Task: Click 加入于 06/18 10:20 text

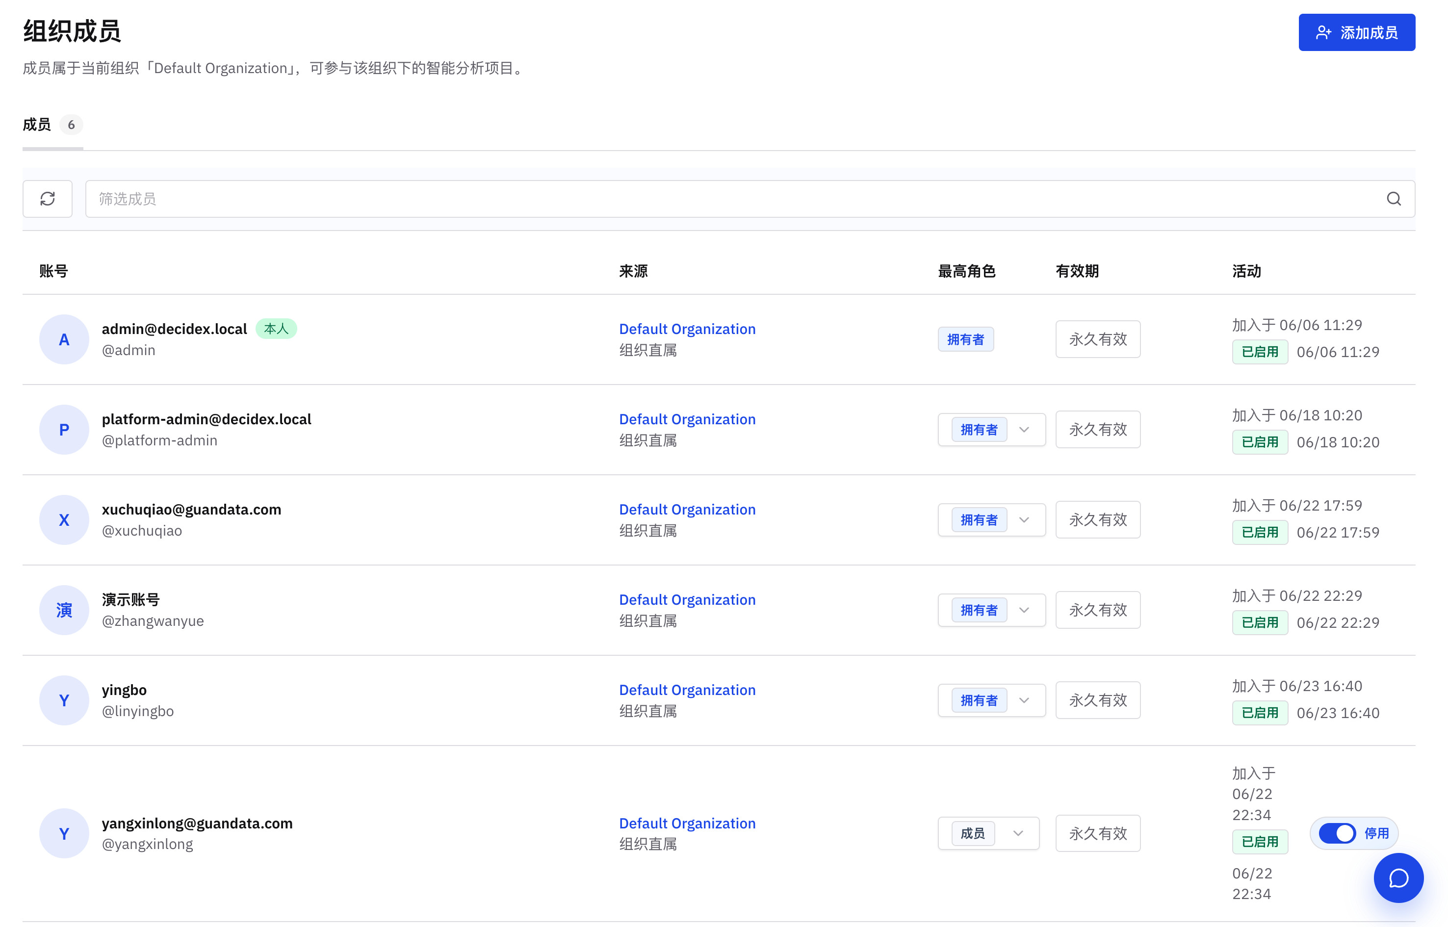Action: tap(1297, 415)
